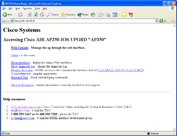Image resolution: width=177 pixels, height=136 pixels.
Task: Open the File menu
Action: [x=4, y=8]
